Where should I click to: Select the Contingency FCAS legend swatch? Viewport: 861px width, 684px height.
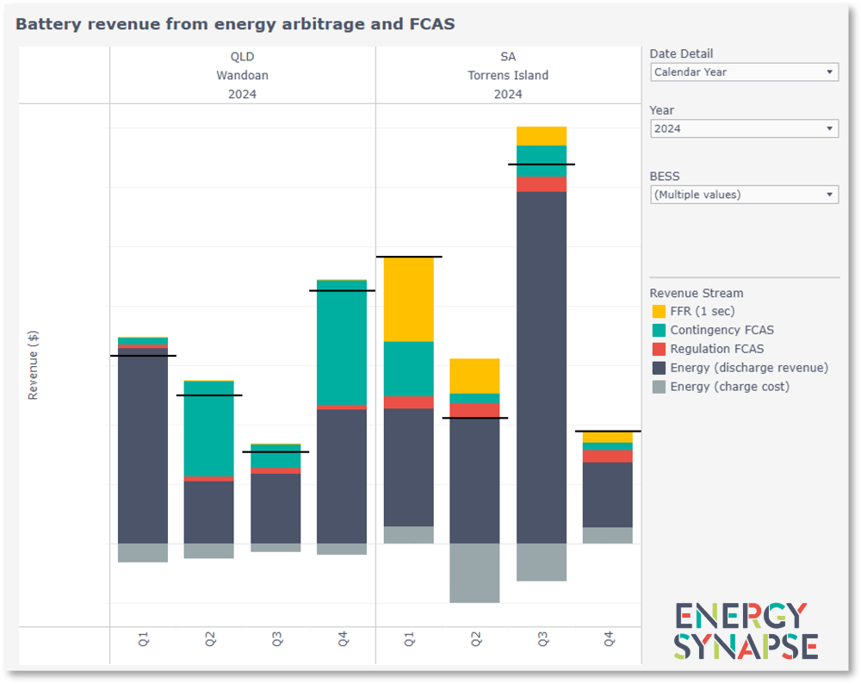[659, 330]
